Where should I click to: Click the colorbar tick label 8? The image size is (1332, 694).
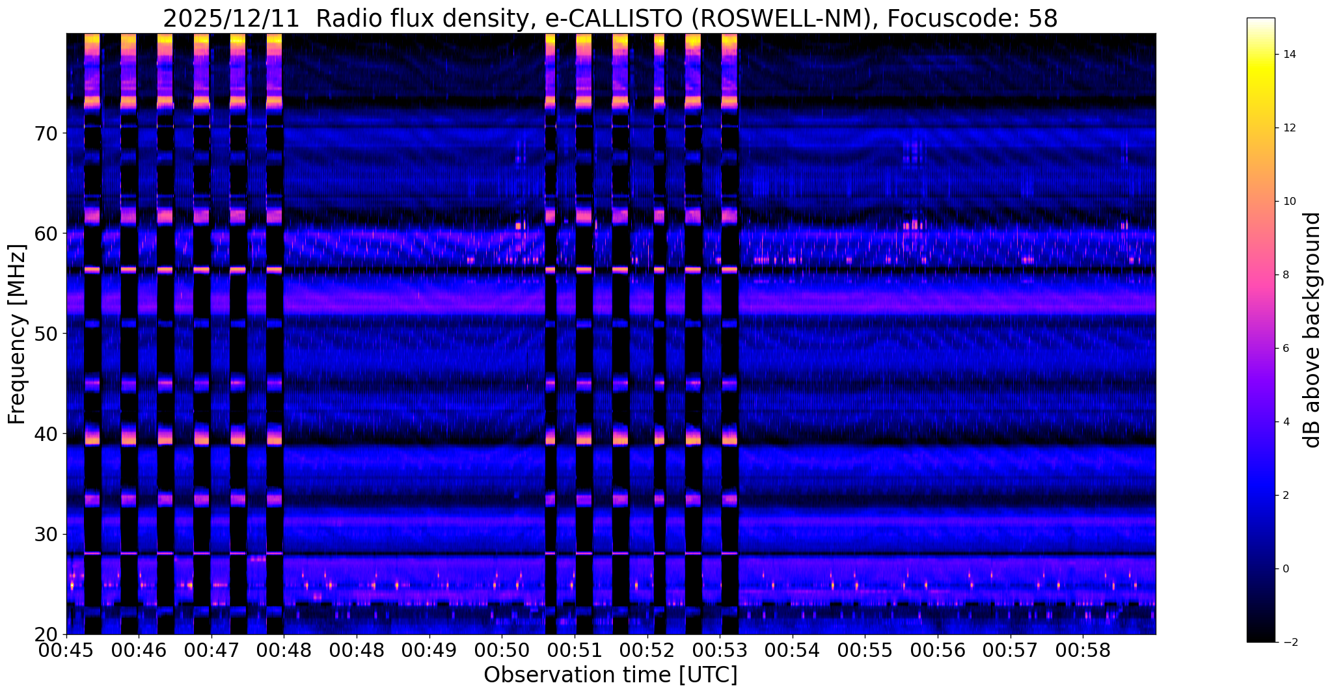tap(1286, 275)
